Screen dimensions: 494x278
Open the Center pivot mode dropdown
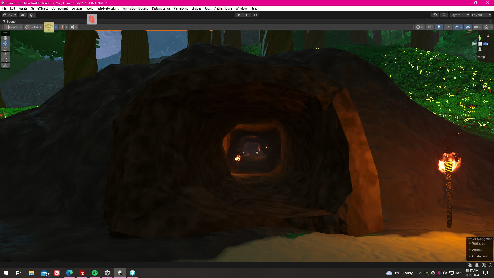tap(14, 27)
